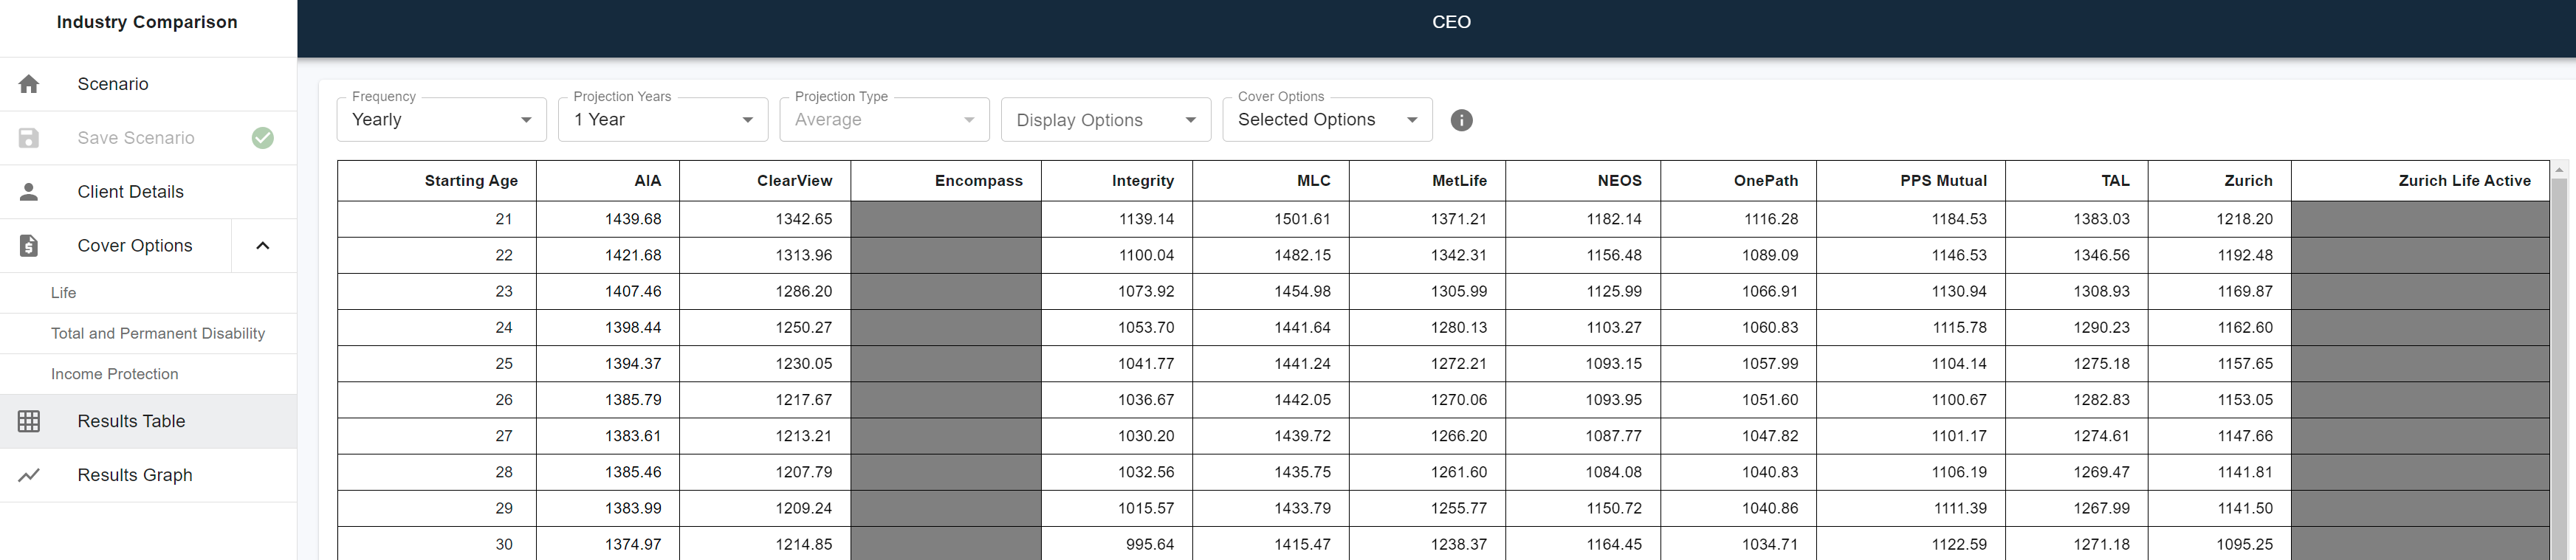Image resolution: width=2576 pixels, height=560 pixels.
Task: Open Total and Permanent Disability cover option
Action: (x=148, y=333)
